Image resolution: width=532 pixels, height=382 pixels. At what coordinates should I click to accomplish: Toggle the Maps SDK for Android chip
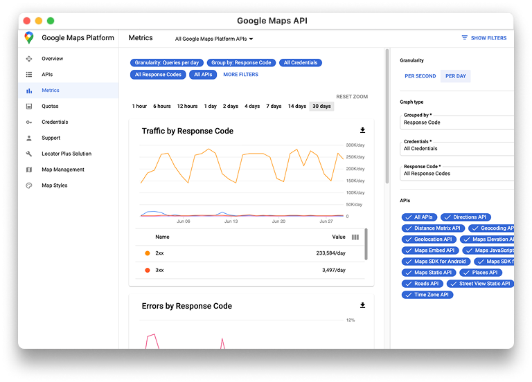[x=436, y=262]
